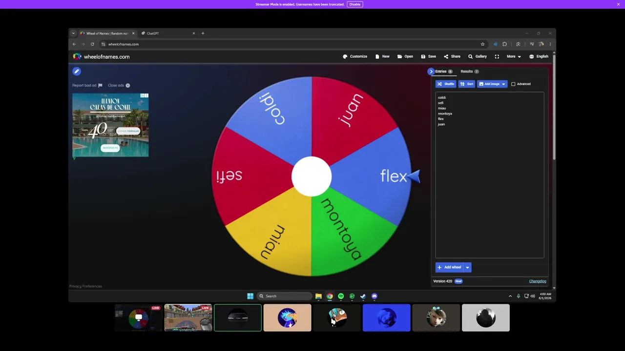
Task: Close the Wheel of Names tab
Action: pos(133,33)
